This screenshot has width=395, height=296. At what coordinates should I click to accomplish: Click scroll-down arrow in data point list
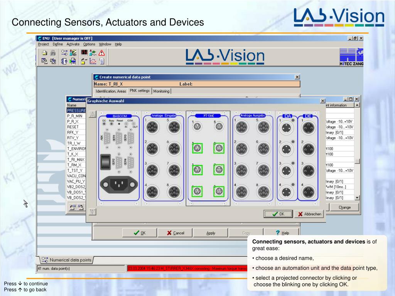coord(357,198)
